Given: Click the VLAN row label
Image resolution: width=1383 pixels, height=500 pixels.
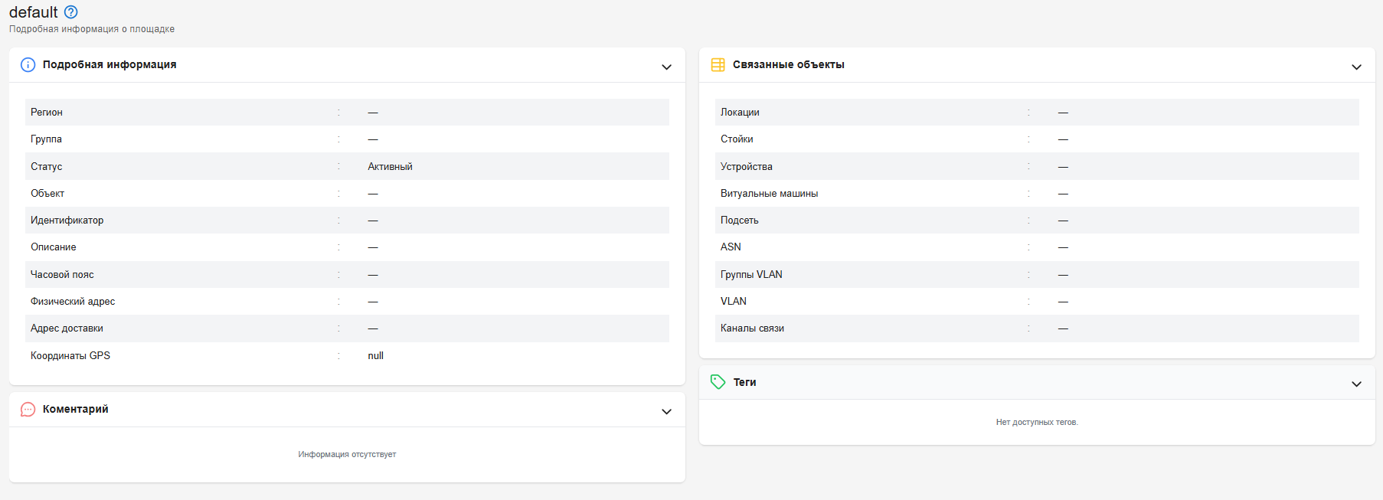Looking at the screenshot, I should [x=734, y=301].
